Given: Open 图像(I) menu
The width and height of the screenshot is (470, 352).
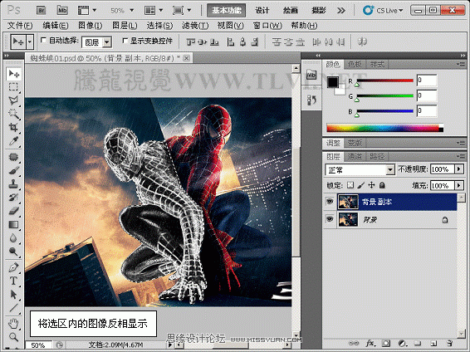Looking at the screenshot, I should point(91,26).
